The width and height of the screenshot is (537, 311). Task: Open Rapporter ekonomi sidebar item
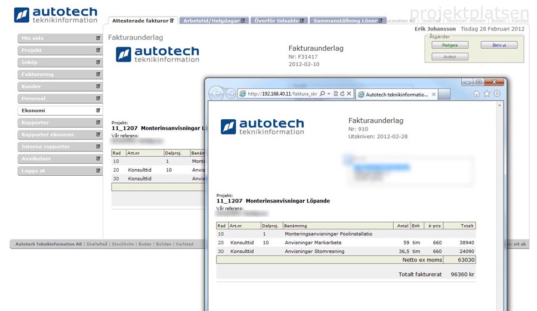tap(60, 135)
